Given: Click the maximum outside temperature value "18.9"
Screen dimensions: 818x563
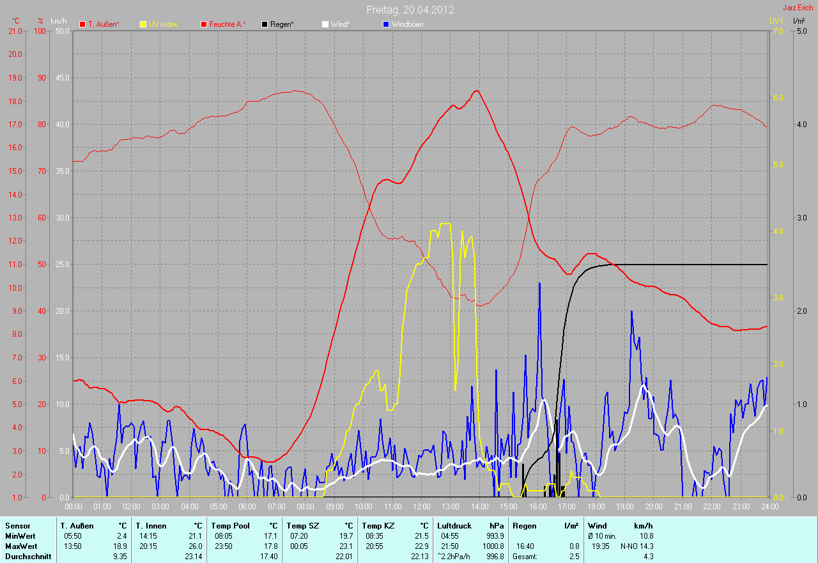Looking at the screenshot, I should [x=120, y=546].
